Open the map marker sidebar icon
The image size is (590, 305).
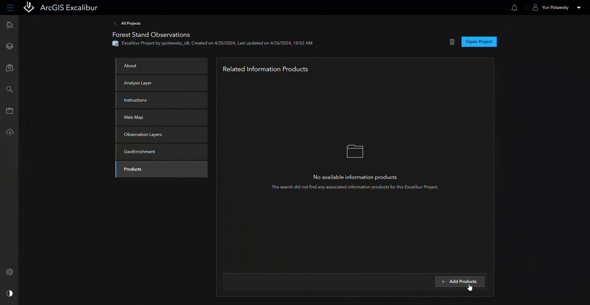click(10, 68)
